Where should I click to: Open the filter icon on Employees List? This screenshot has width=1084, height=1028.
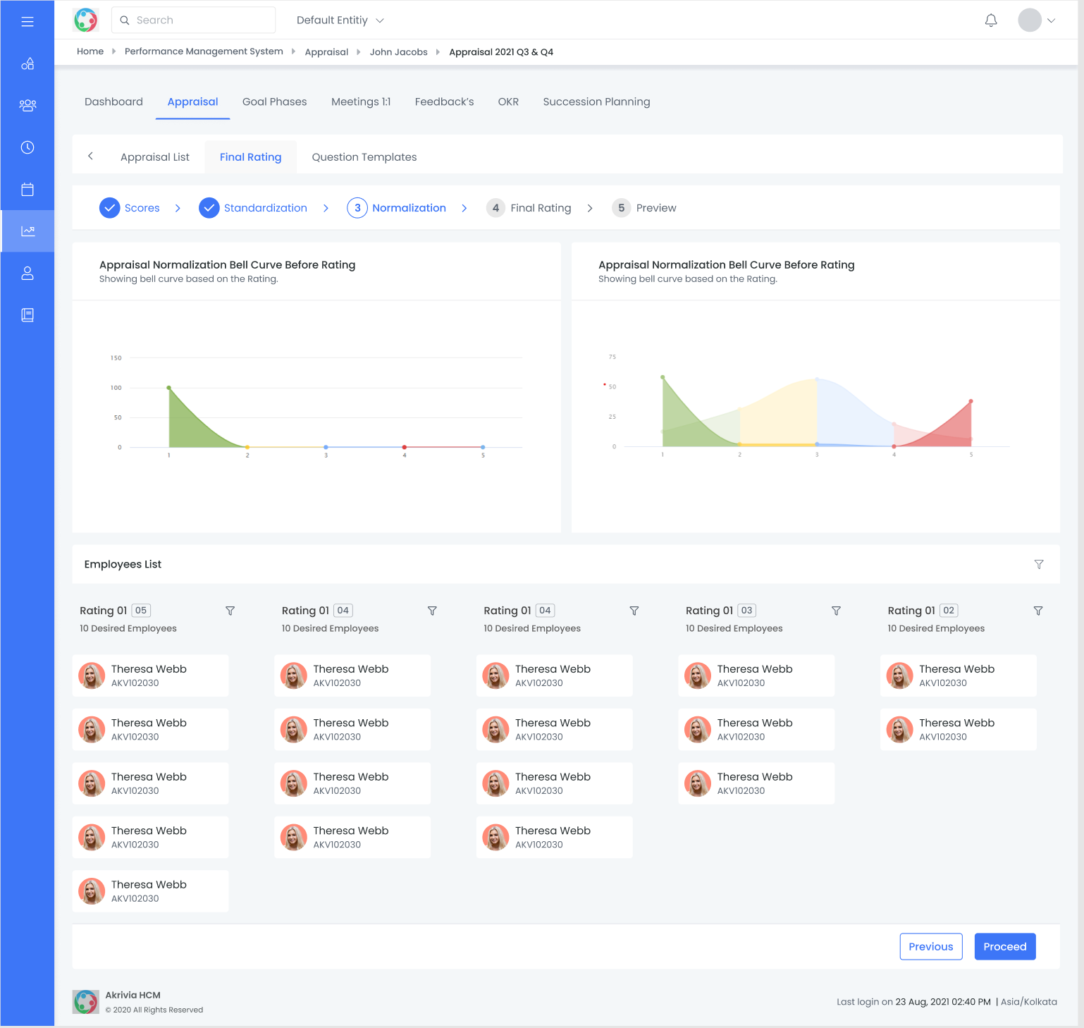point(1039,564)
